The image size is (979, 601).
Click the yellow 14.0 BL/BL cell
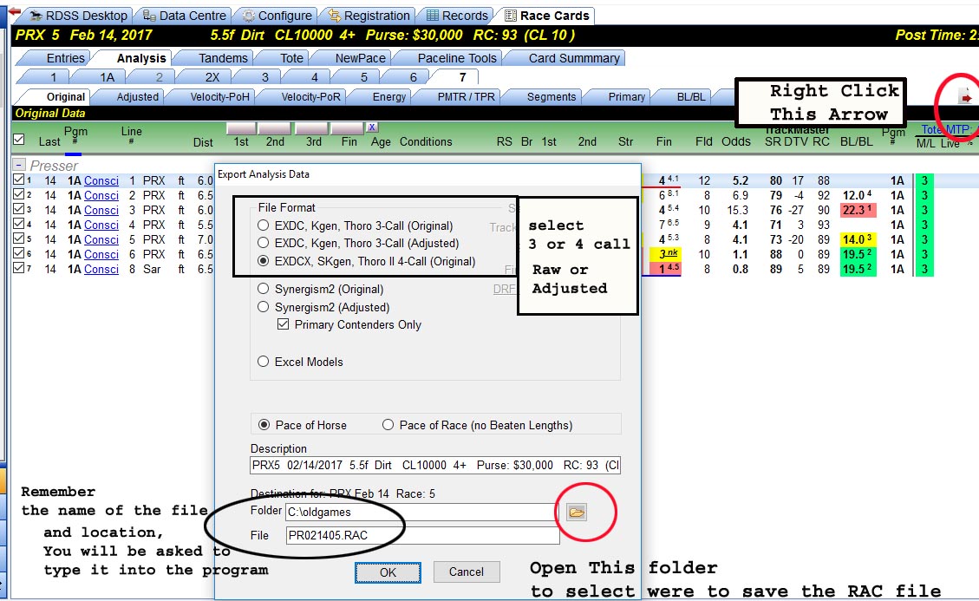[858, 240]
